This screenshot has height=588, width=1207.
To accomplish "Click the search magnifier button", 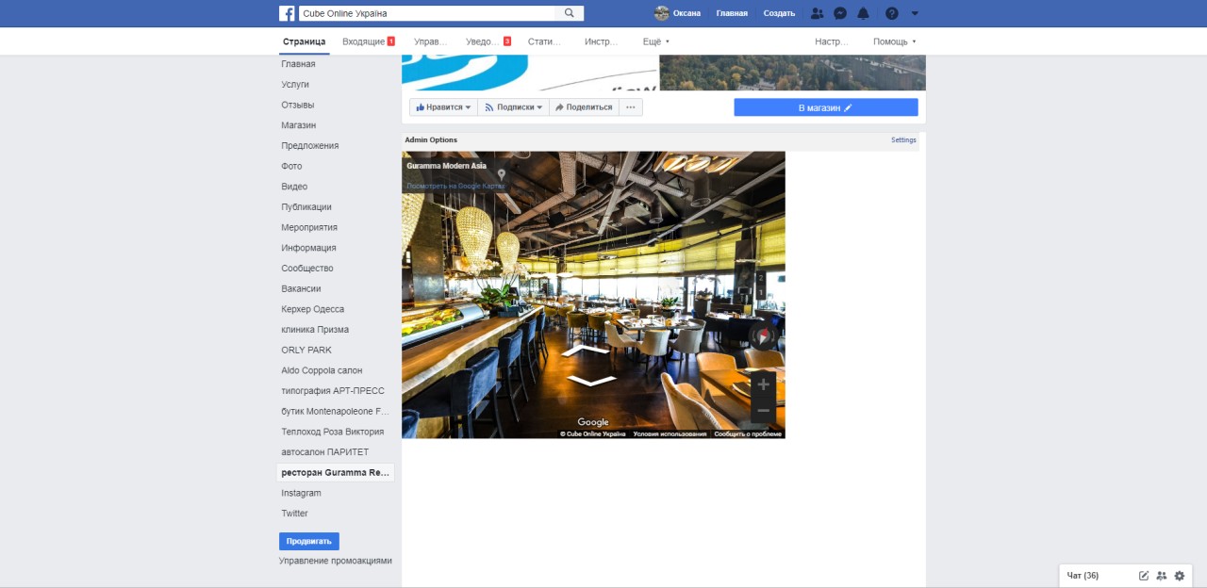I will [x=570, y=13].
